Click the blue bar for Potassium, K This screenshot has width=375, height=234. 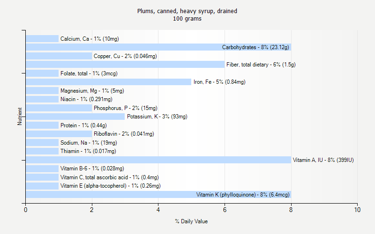click(x=75, y=117)
